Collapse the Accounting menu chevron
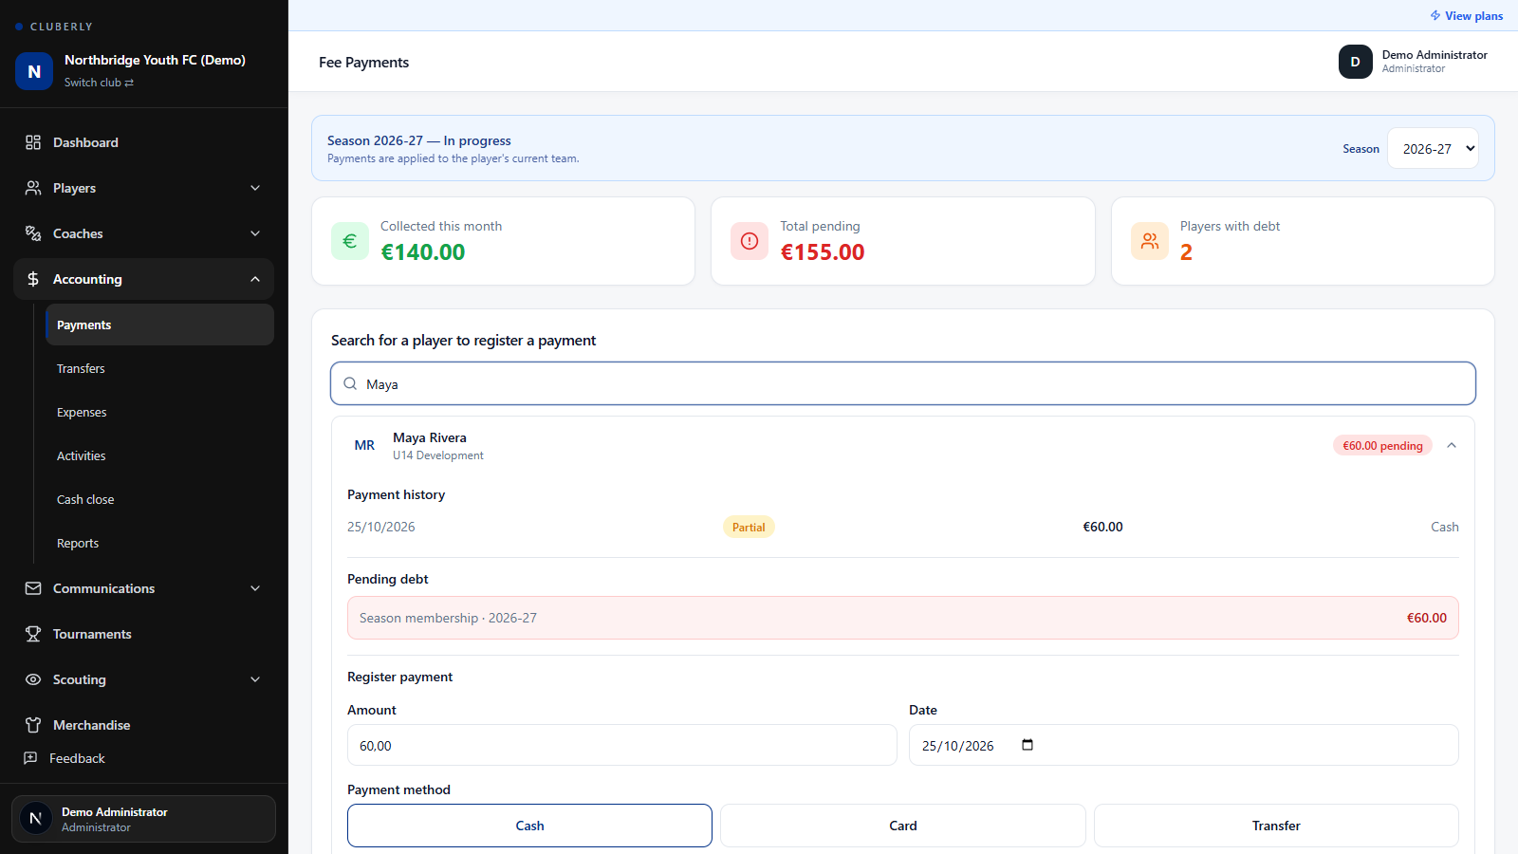This screenshot has width=1518, height=854. [255, 279]
